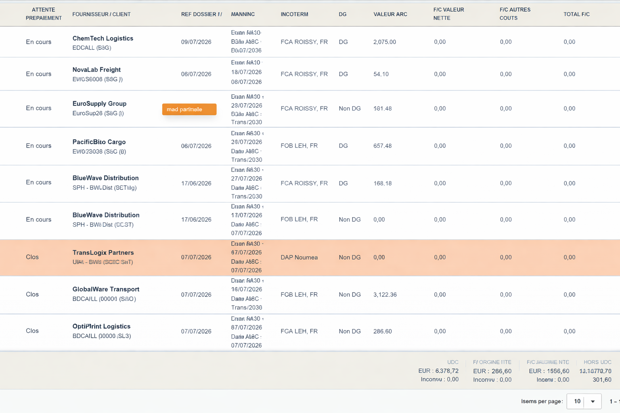Click the 'Clos' status of GlobalWare Transport
Image resolution: width=620 pixels, height=413 pixels.
(32, 294)
